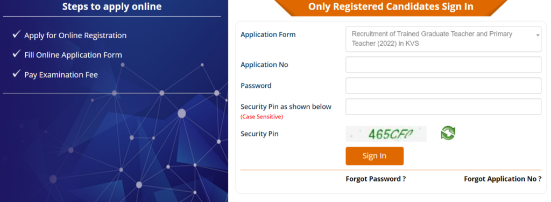Viewport: 551px width, 202px height.
Task: Focus the Security Pin entry field
Action: click(443, 107)
